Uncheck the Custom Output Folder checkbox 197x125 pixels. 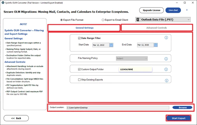[79, 69]
